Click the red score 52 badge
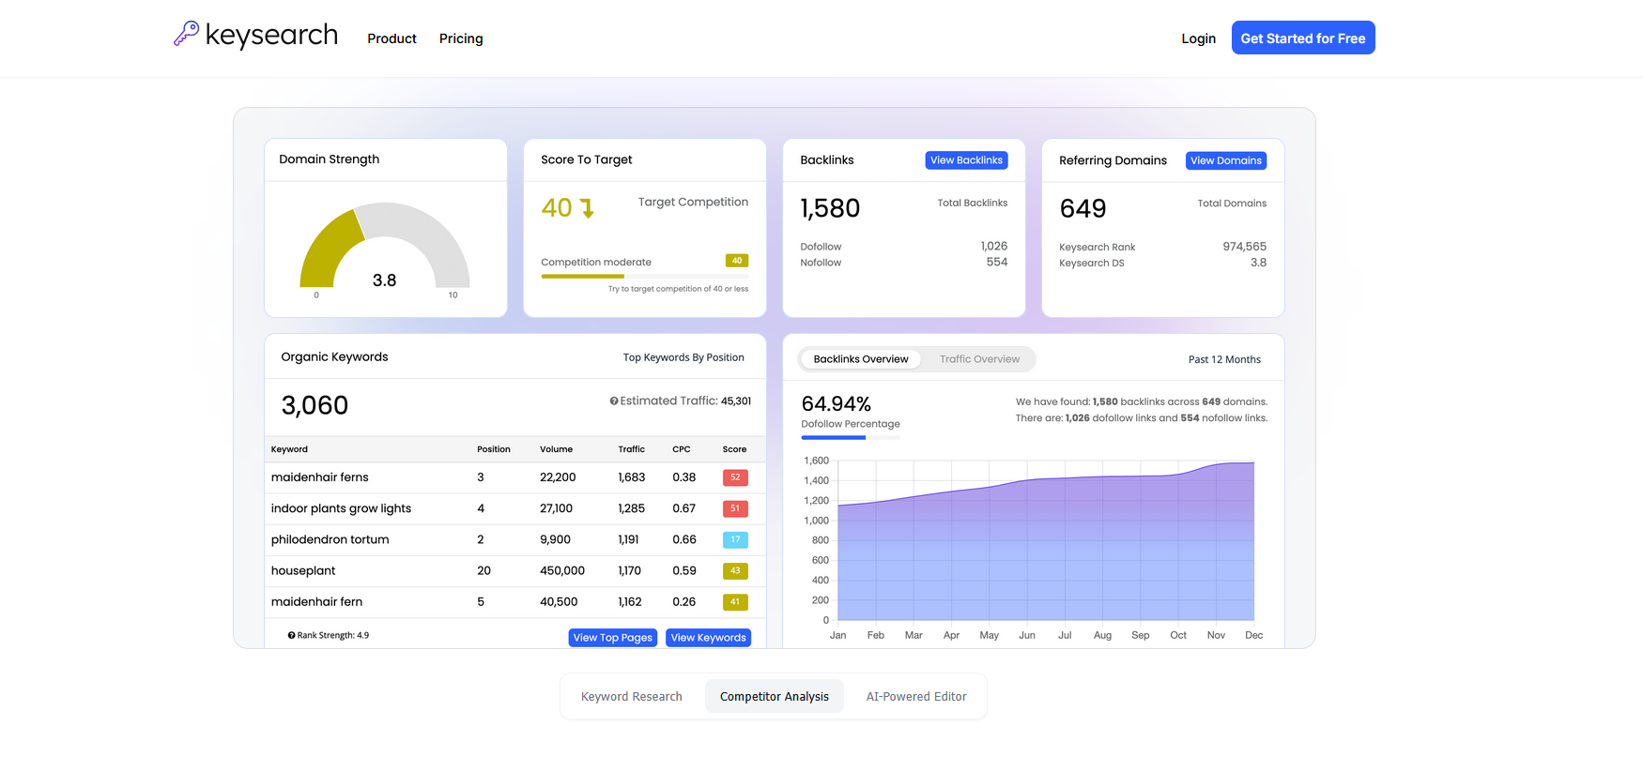The image size is (1643, 771). click(735, 477)
